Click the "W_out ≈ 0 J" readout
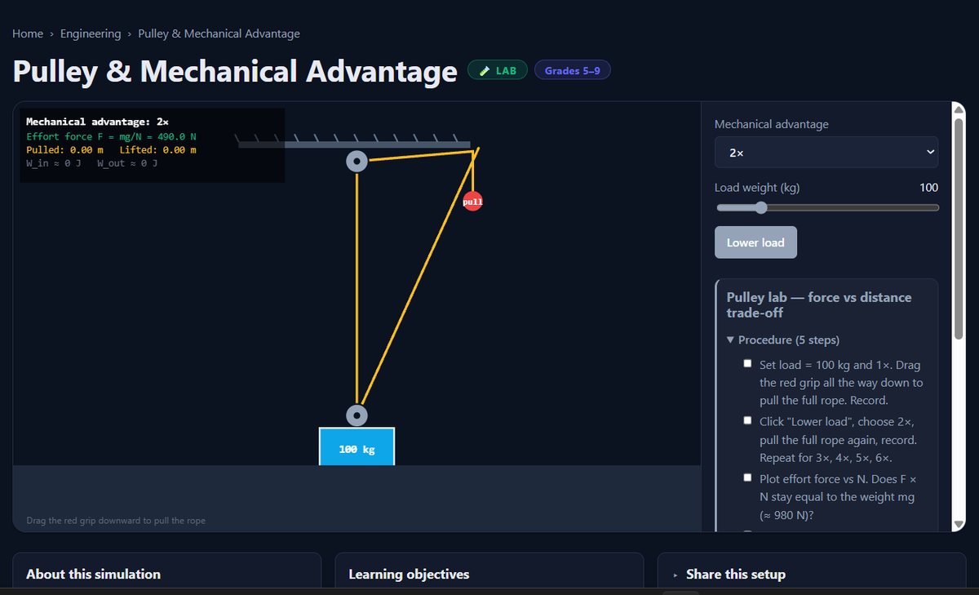The height and width of the screenshot is (595, 979). click(x=127, y=164)
